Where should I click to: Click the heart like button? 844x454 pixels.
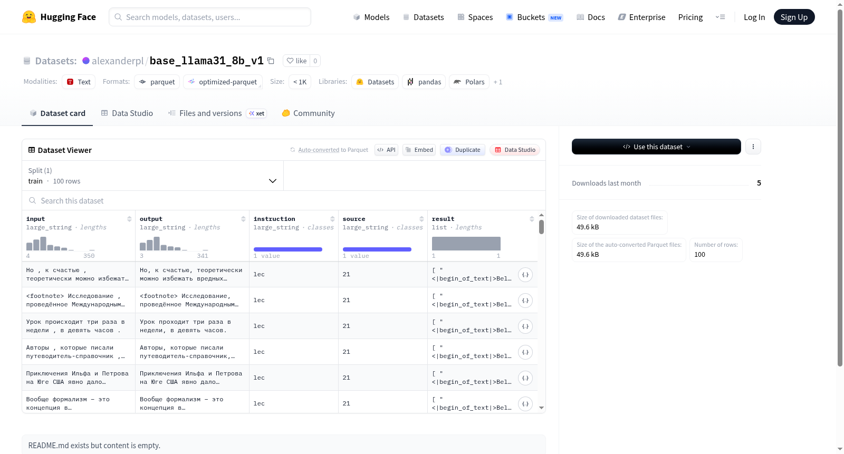click(296, 61)
